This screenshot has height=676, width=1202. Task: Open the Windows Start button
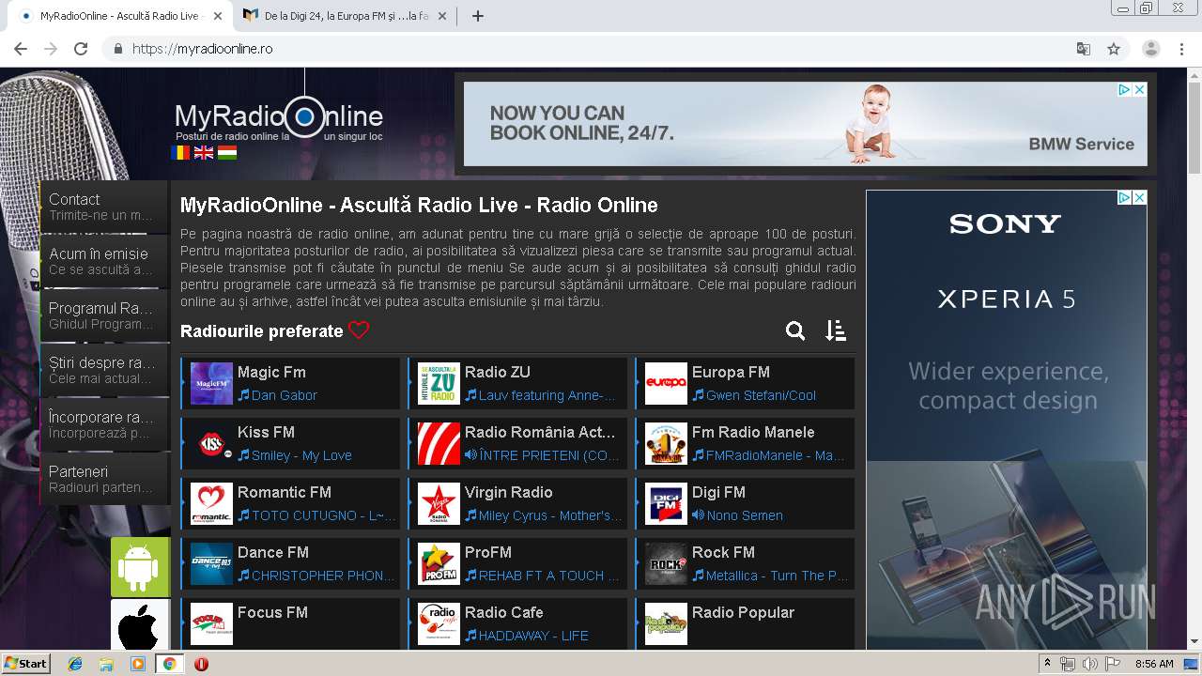tap(26, 663)
